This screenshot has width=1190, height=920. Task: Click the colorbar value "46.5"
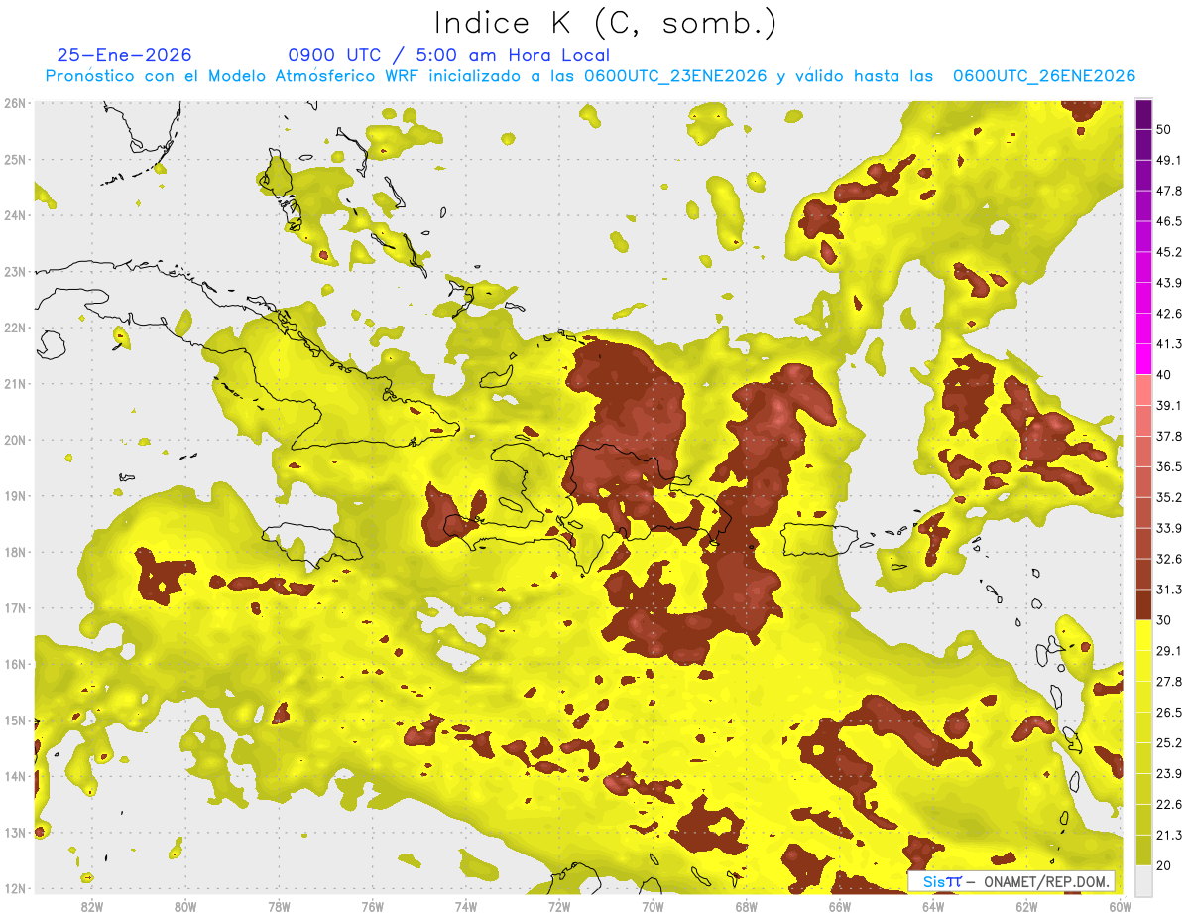[1169, 221]
